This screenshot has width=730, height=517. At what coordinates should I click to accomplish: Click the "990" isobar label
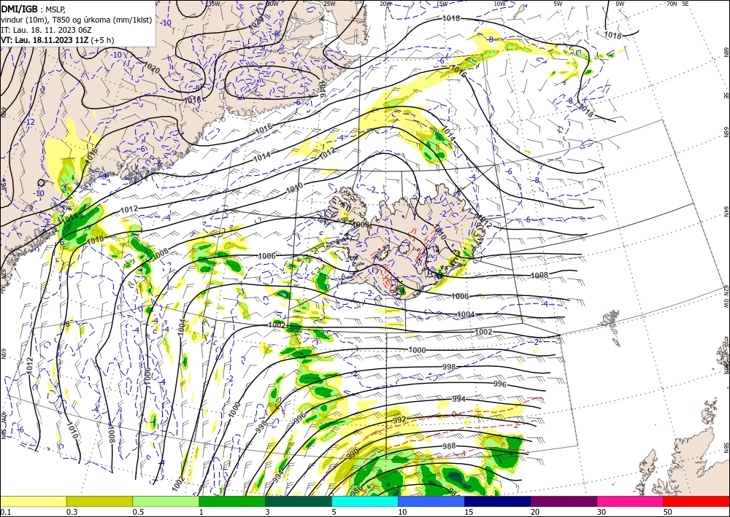(x=353, y=452)
